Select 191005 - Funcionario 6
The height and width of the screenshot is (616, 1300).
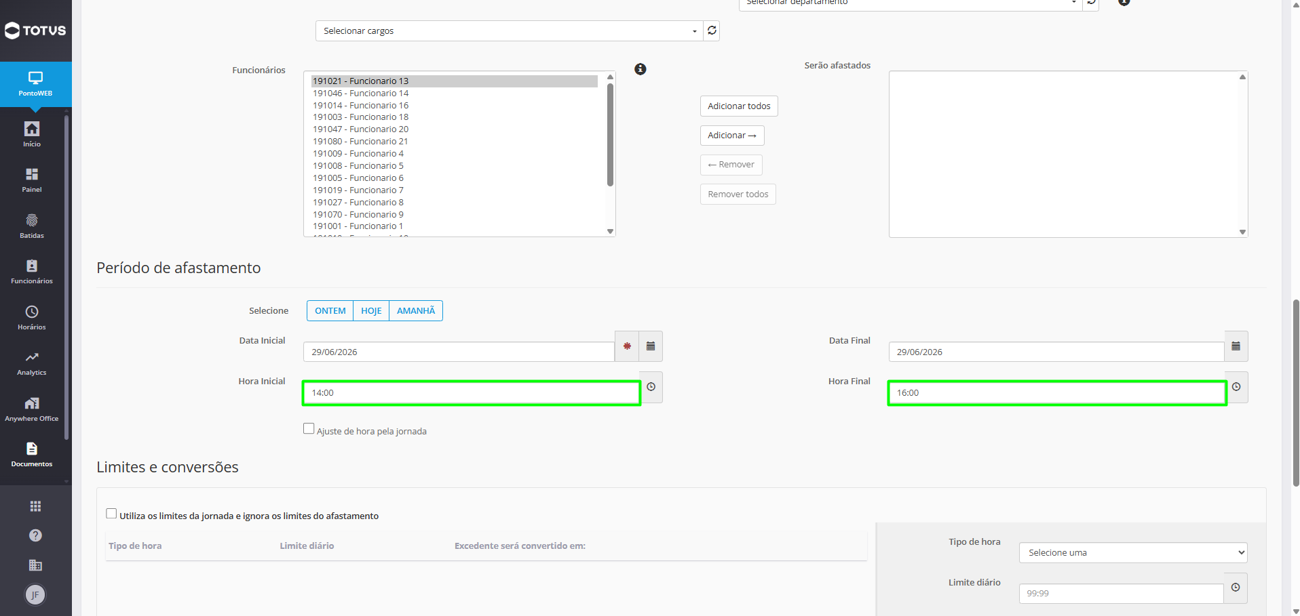[454, 178]
